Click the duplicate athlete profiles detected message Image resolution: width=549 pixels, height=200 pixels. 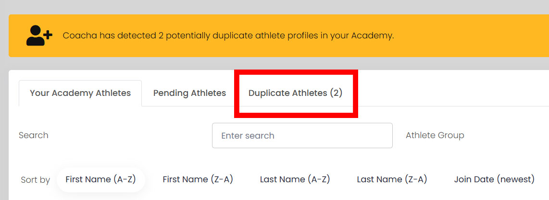[228, 35]
